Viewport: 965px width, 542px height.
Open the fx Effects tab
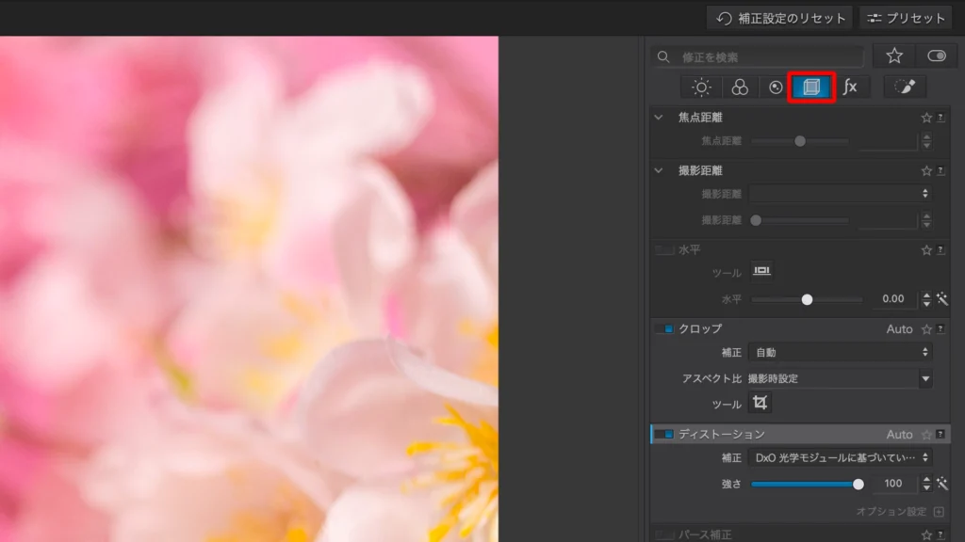tap(850, 88)
